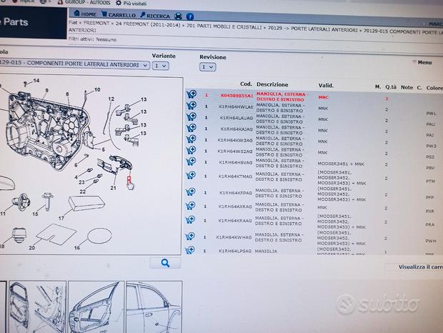Open the HOME menu item

point(85,14)
